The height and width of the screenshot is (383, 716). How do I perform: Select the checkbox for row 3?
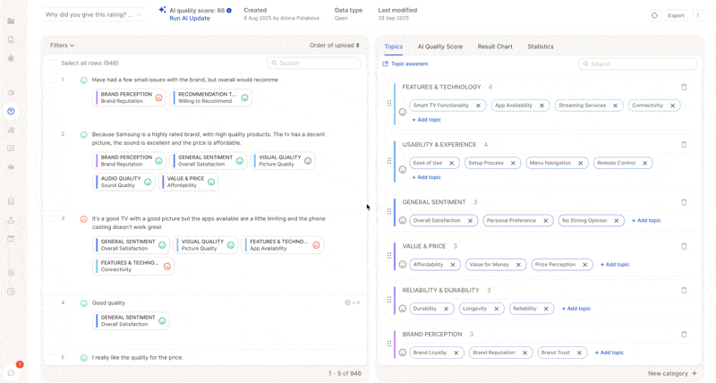[x=54, y=219]
